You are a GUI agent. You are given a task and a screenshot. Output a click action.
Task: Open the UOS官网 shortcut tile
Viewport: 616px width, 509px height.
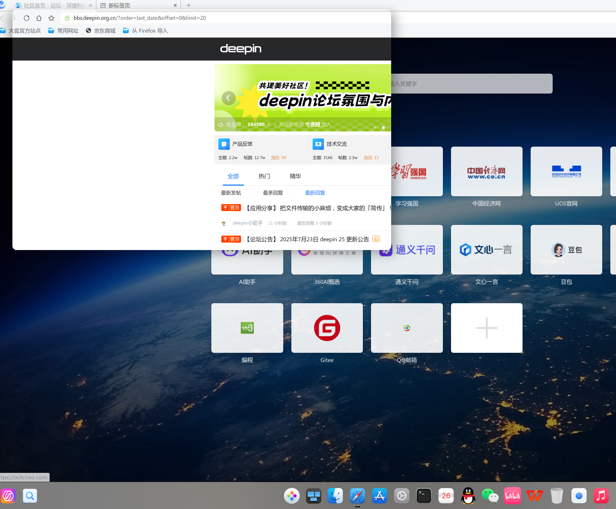[566, 171]
